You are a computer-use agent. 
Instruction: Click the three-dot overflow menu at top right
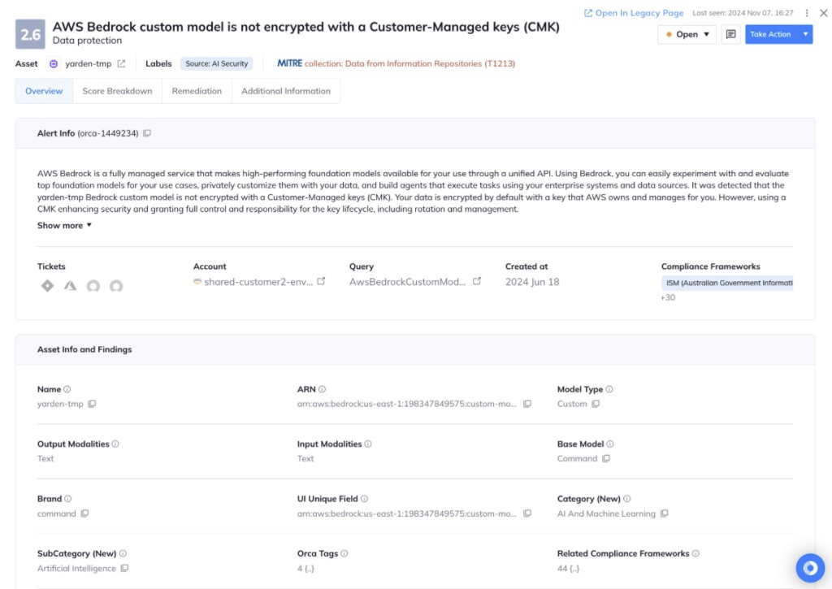pyautogui.click(x=807, y=13)
